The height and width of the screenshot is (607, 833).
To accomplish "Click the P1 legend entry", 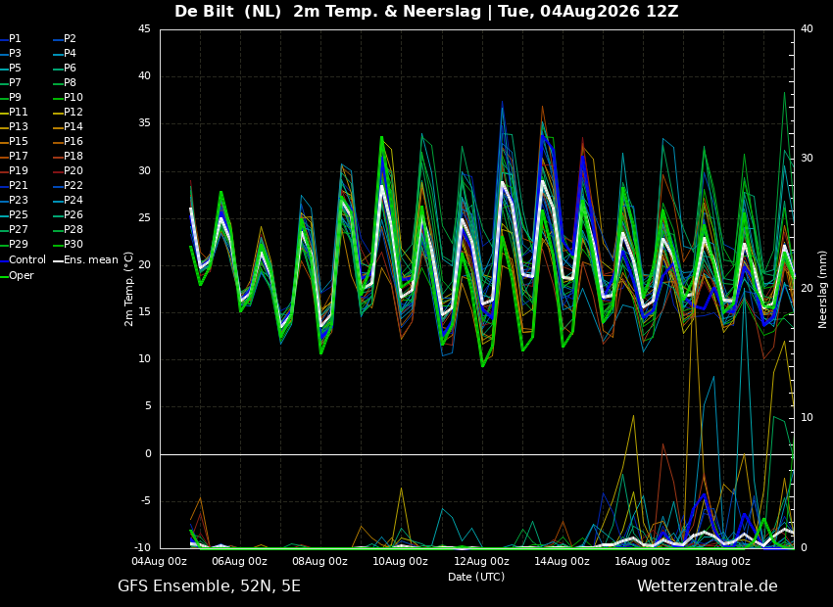I will click(x=11, y=39).
